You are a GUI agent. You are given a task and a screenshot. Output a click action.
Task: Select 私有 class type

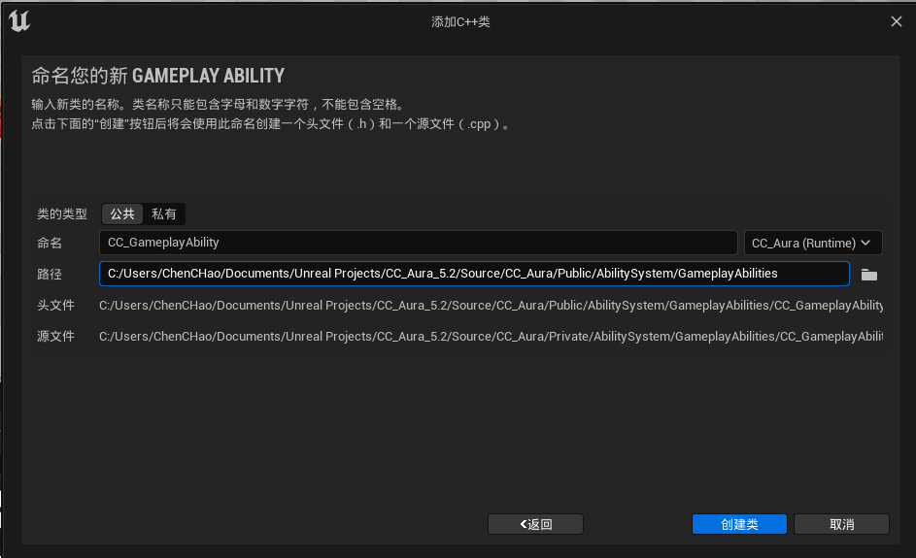tap(163, 214)
